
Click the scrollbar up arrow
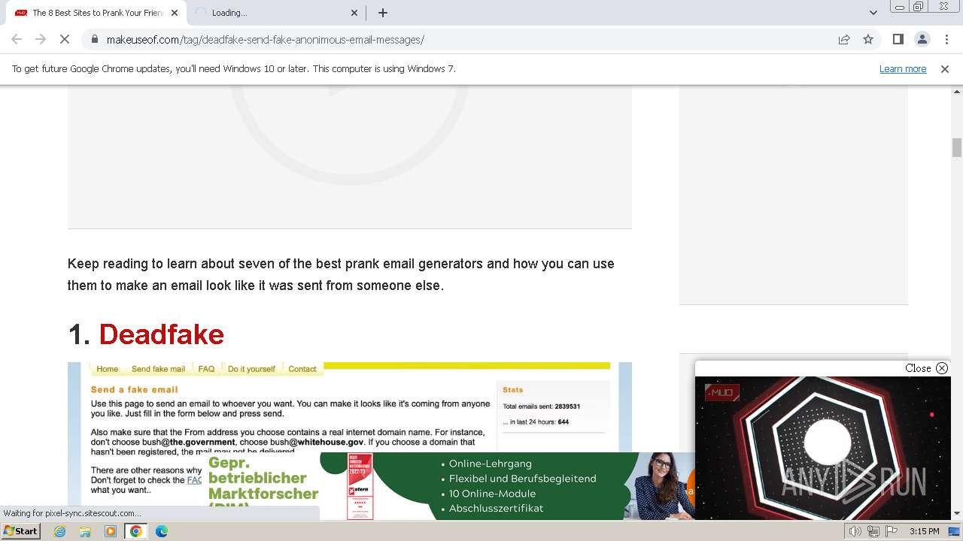[957, 91]
